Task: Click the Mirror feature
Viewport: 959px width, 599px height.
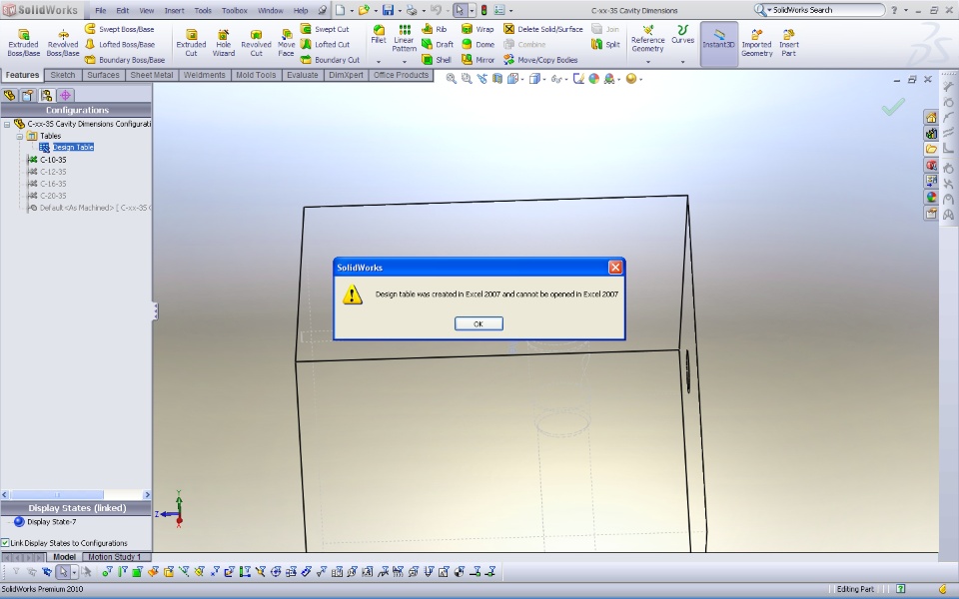Action: pyautogui.click(x=478, y=59)
